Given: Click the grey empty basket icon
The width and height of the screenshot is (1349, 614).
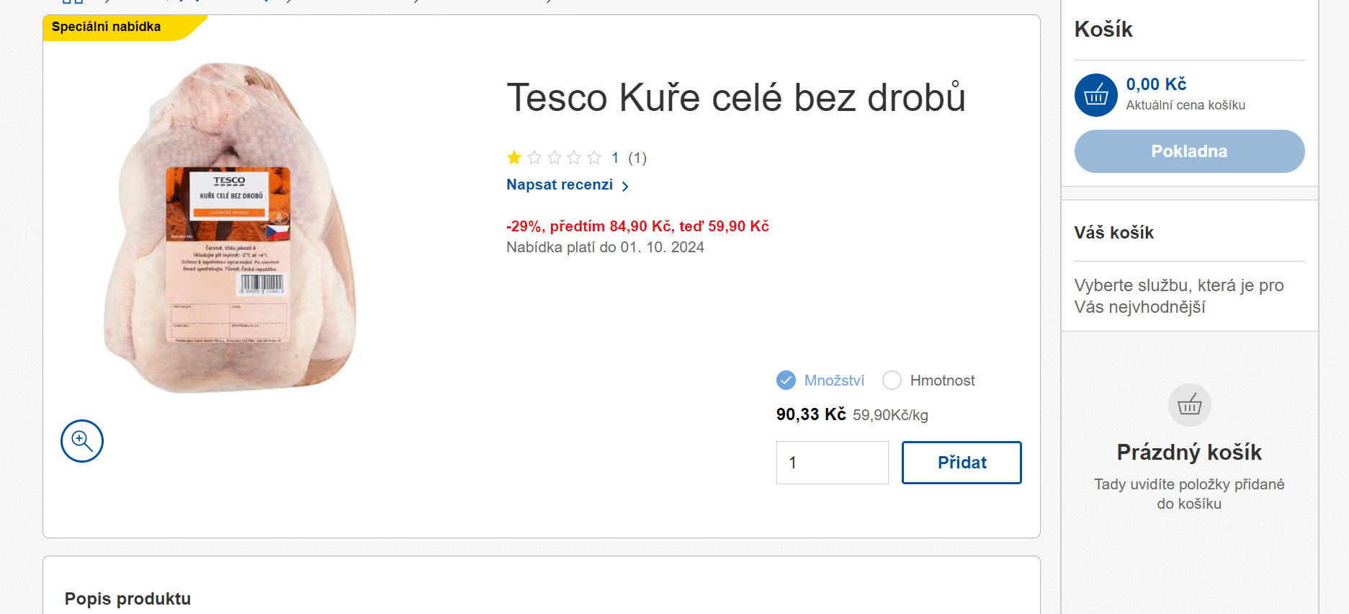Looking at the screenshot, I should coord(1190,405).
